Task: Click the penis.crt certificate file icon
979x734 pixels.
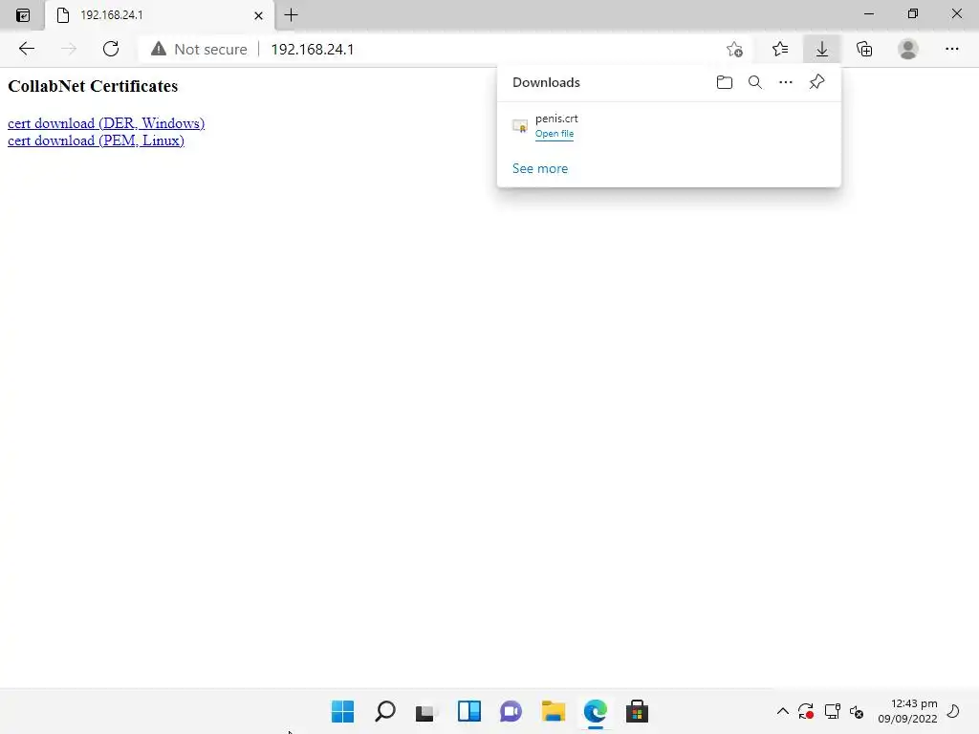Action: coord(519,126)
